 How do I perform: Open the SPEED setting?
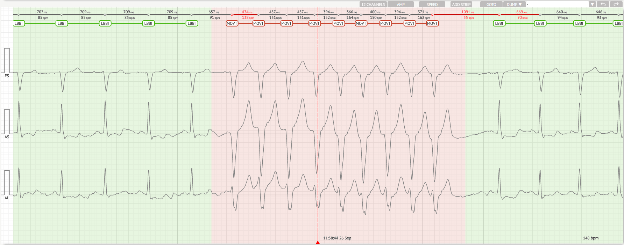point(432,5)
